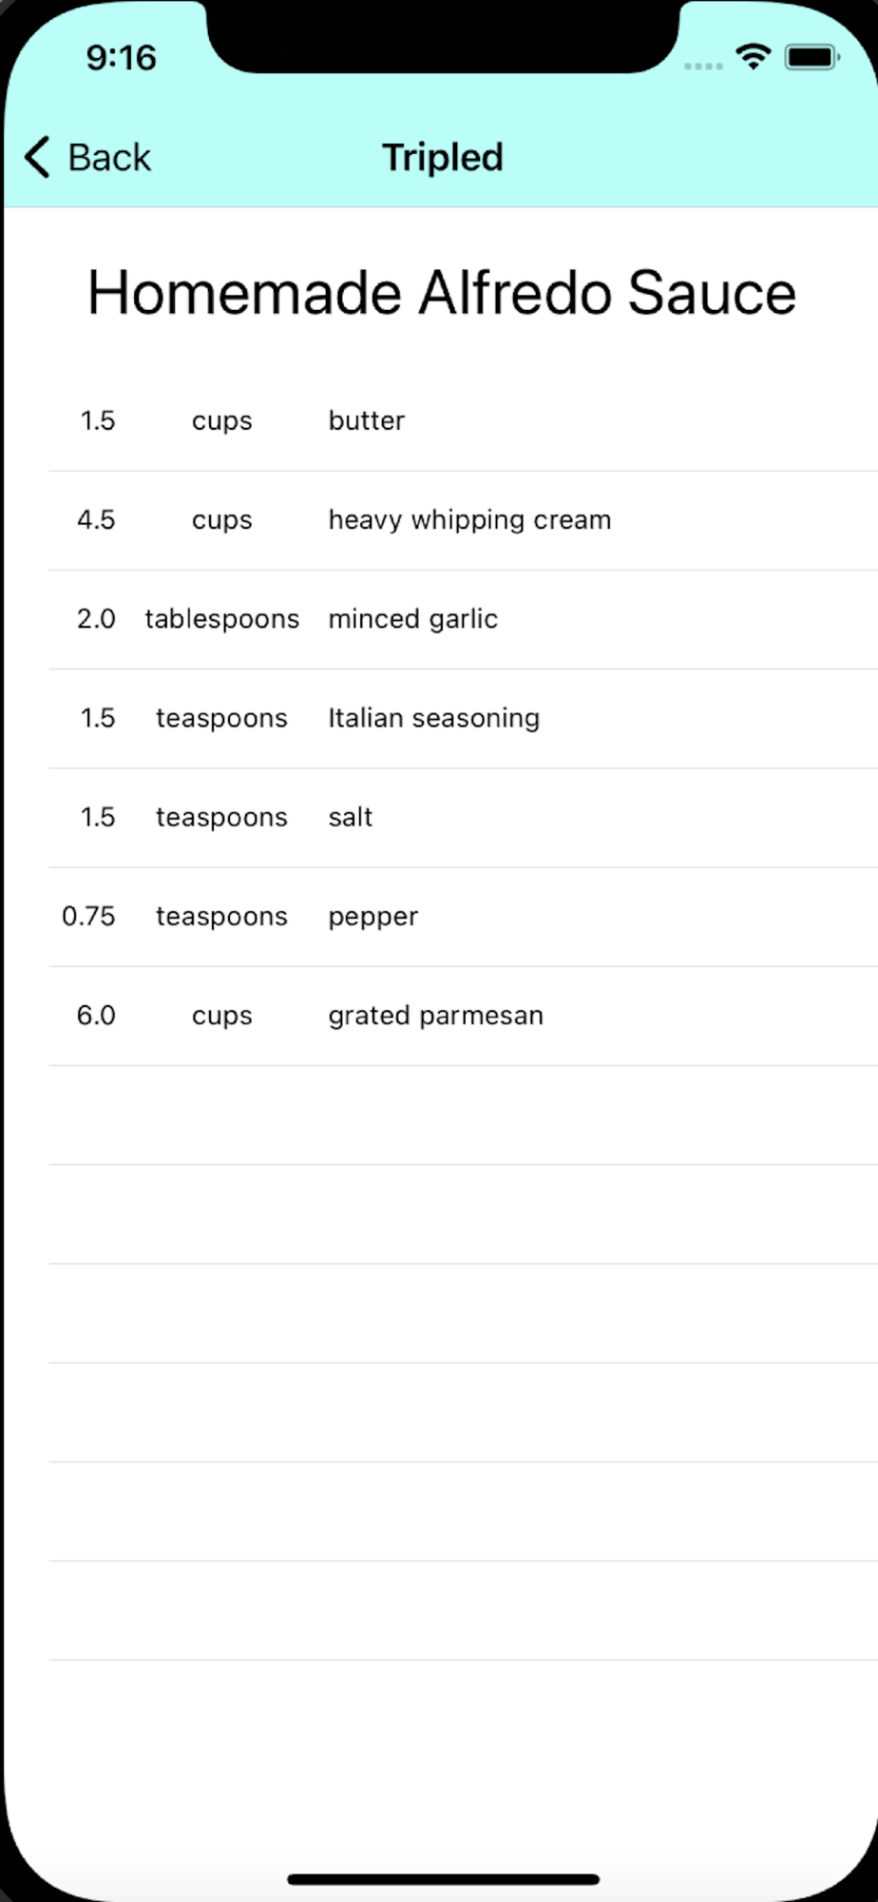The image size is (878, 1902).
Task: Tap the 0.75 quantity for pepper
Action: (x=88, y=917)
